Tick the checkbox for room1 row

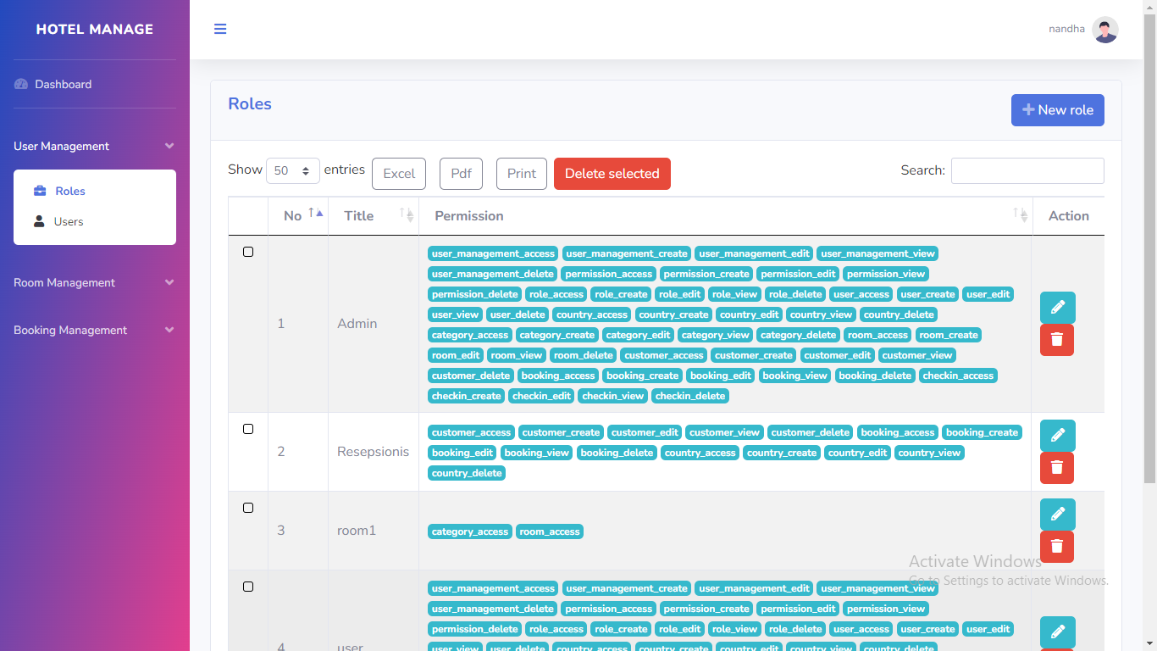[x=248, y=508]
